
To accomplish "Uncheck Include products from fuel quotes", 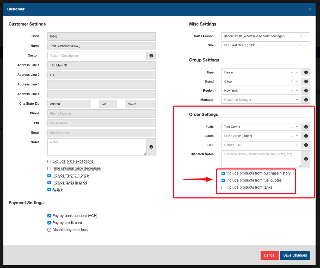I will 223,180.
